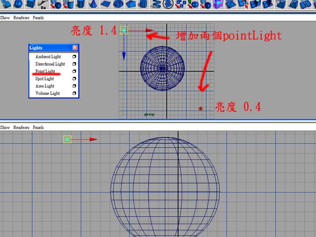316x237 pixels.
Task: Open Show menu in upper viewport
Action: coord(5,18)
